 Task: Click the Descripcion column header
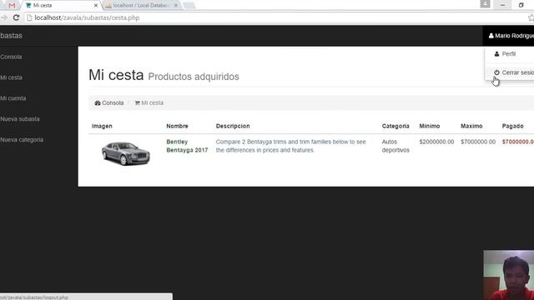tap(233, 126)
